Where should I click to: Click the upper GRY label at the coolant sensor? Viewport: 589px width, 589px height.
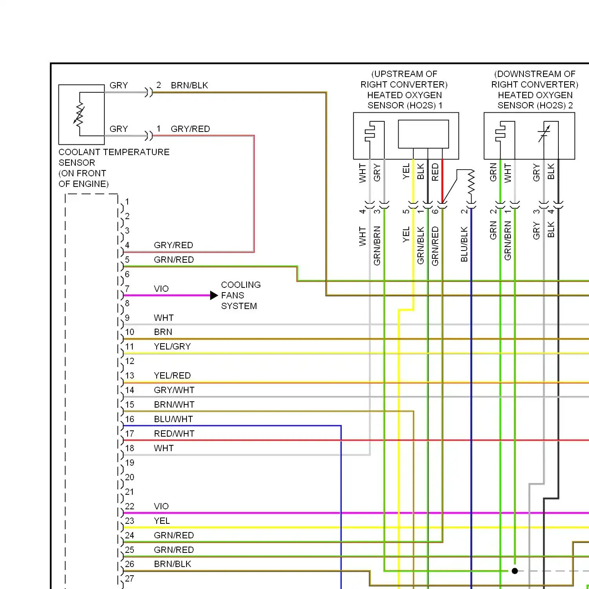click(119, 85)
